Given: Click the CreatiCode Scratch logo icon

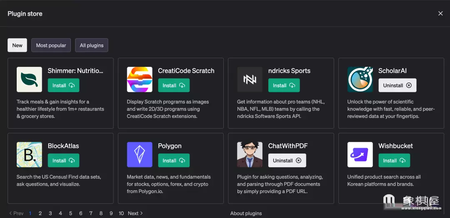Looking at the screenshot, I should [140, 79].
